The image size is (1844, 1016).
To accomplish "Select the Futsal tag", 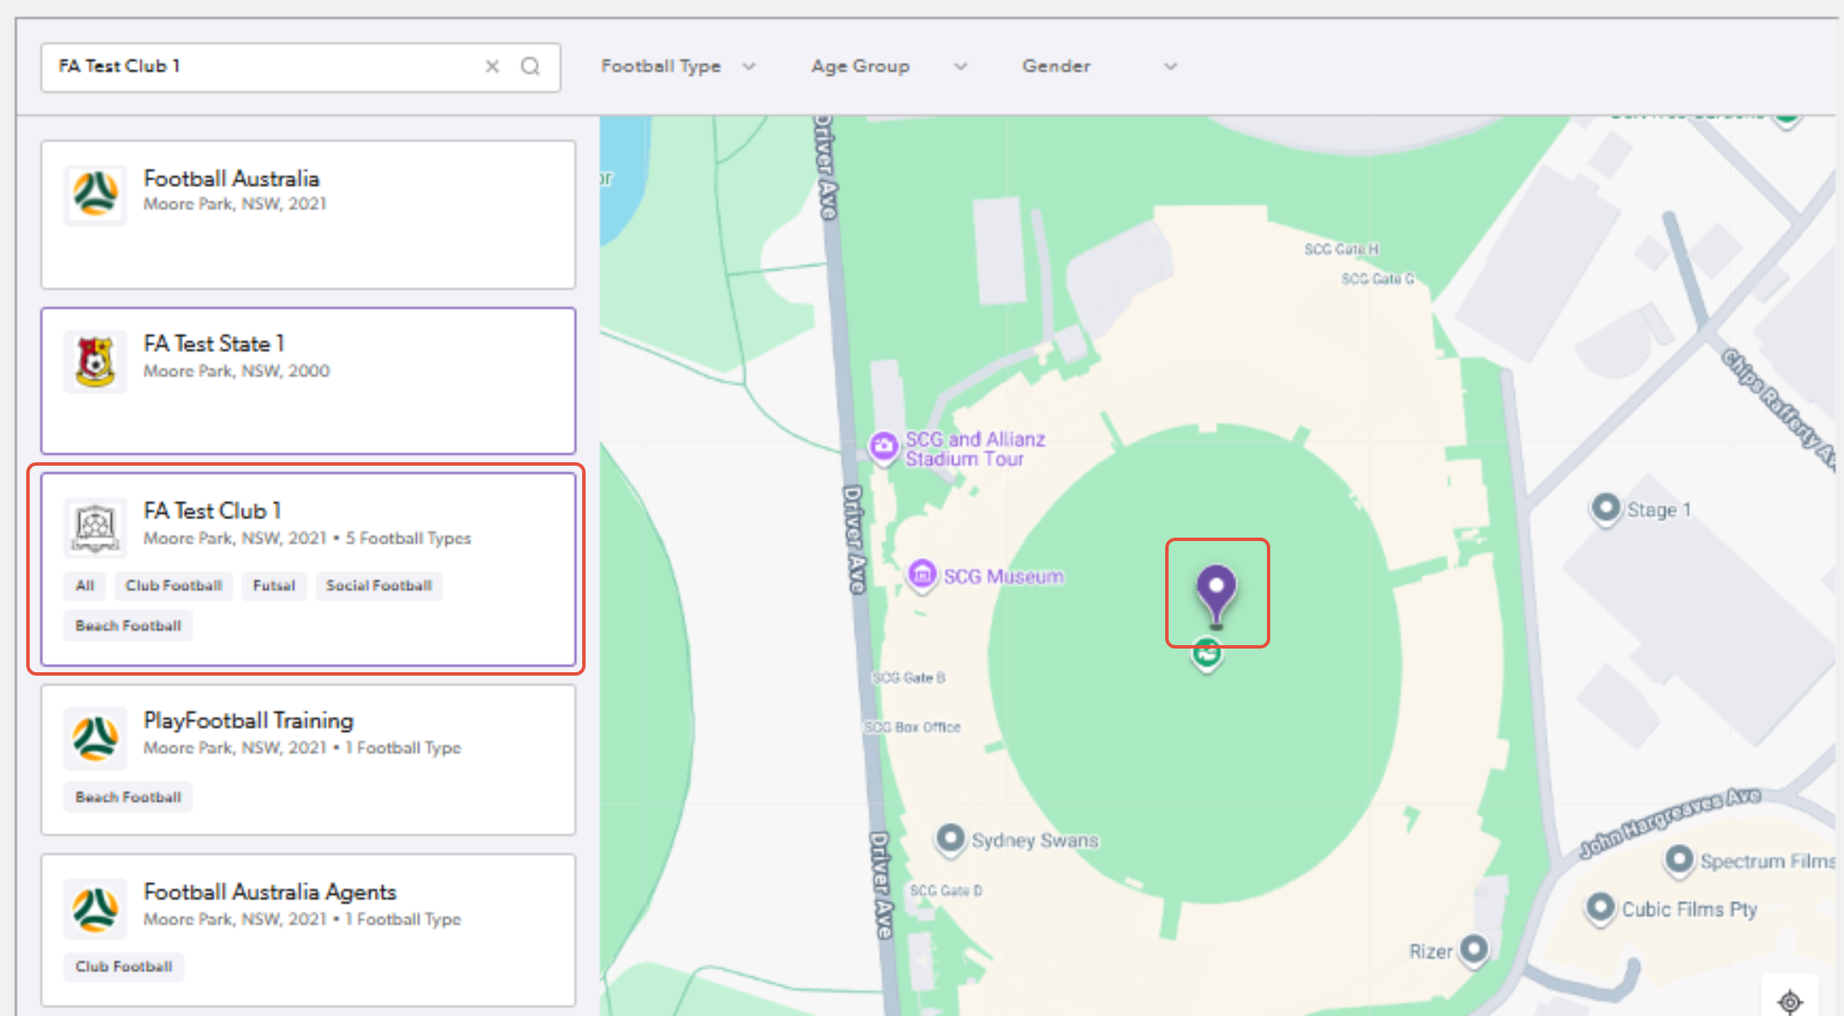I will coord(274,585).
